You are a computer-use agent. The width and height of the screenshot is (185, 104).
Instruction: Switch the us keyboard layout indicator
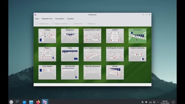click(150, 102)
